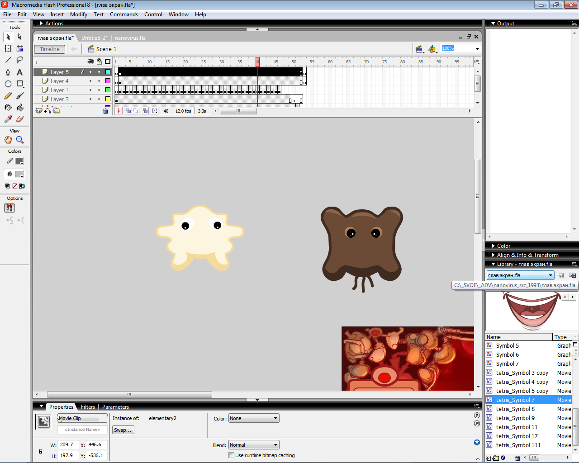
Task: Select the Hand tool
Action: click(8, 140)
